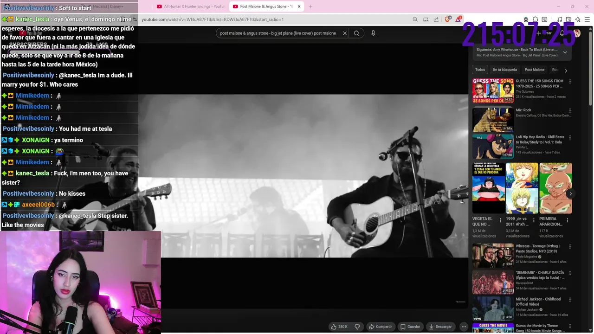Show next shorts with right arrow
This screenshot has height=334, width=594.
coord(570,193)
